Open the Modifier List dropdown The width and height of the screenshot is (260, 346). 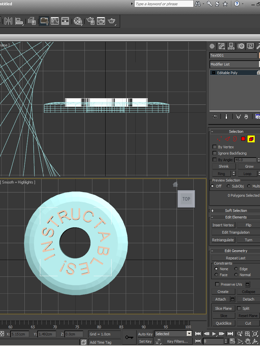tap(234, 64)
